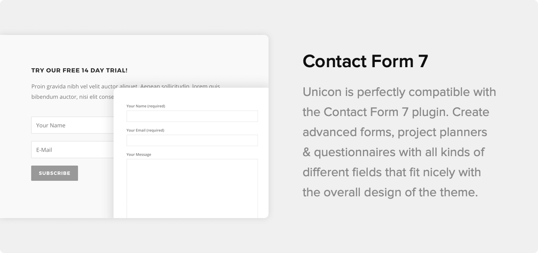Click the "bibendum auctor, nisi elit" text line
Screen dimensions: 538x253
(x=72, y=97)
